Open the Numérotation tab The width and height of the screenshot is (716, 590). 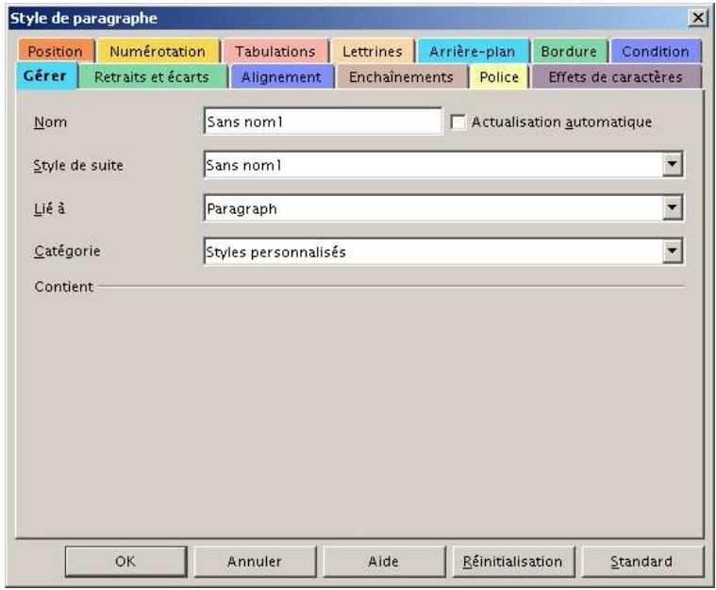tap(158, 51)
